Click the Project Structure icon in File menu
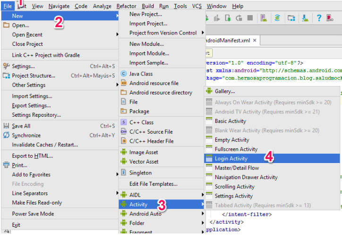The image size is (342, 241). coord(6,76)
